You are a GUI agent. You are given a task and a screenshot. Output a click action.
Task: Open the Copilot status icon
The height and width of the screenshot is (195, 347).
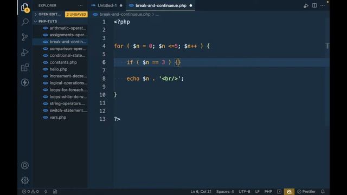[289, 191]
